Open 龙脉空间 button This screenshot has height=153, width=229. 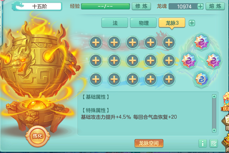(x=149, y=143)
